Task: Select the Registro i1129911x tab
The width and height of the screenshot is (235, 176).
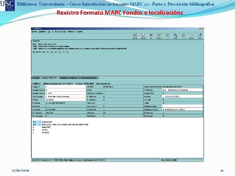Action: coord(49,78)
